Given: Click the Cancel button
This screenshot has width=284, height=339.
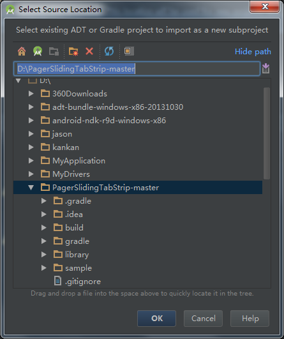Looking at the screenshot, I should click(x=203, y=319).
